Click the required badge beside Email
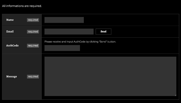The height and width of the screenshot is (103, 181). pos(33,32)
